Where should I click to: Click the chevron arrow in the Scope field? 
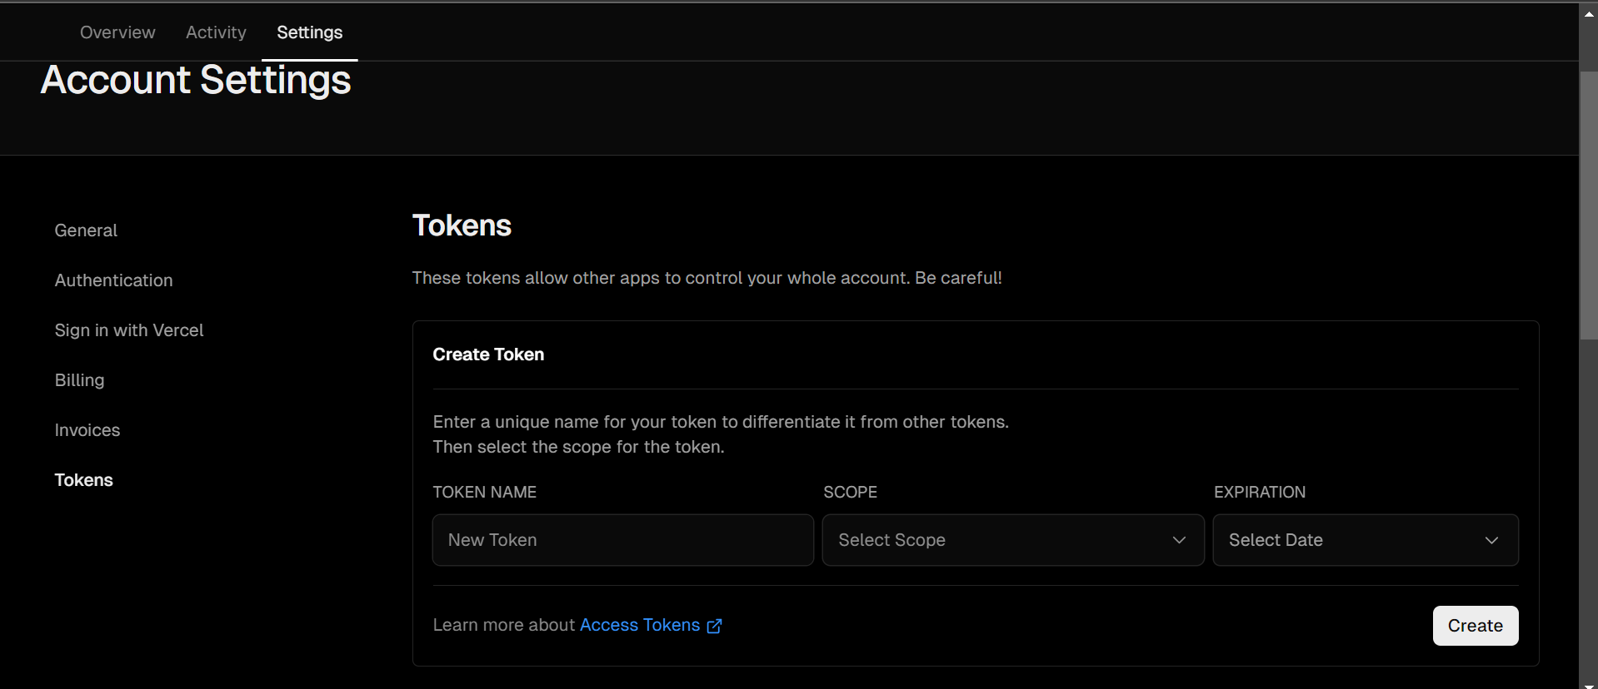[x=1179, y=540]
